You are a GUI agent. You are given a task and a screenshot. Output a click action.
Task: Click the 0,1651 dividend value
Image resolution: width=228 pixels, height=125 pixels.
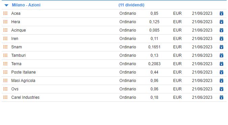tap(154, 47)
